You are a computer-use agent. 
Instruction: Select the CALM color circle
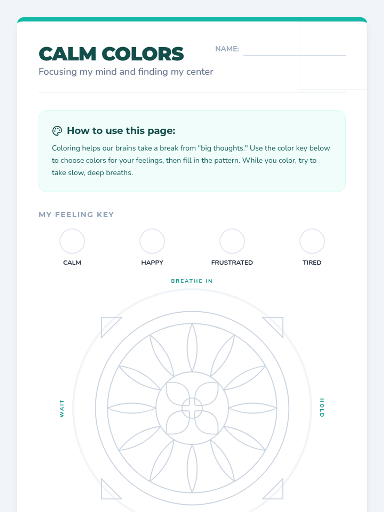(72, 241)
